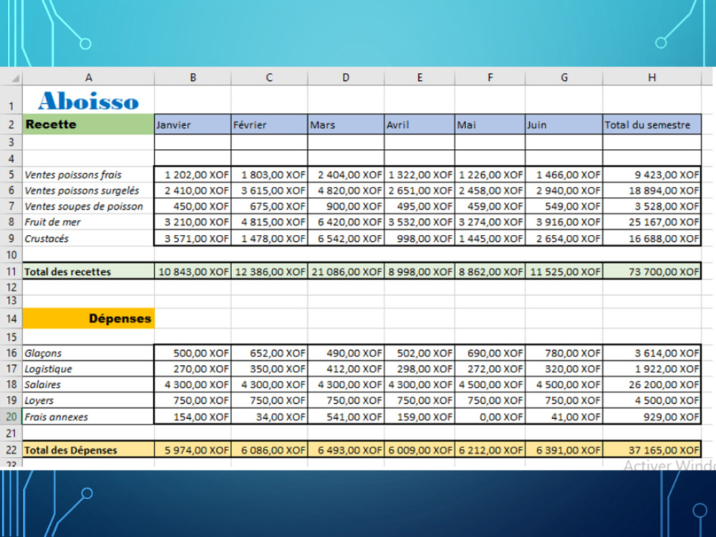Select row 11 header
716x537 pixels.
click(x=11, y=271)
